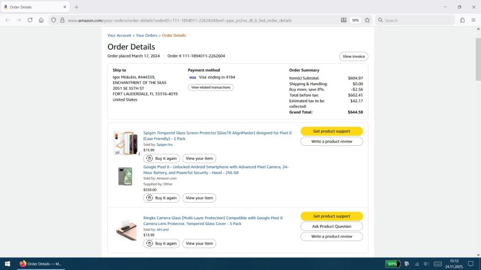Viewport: 481px width, 270px height.
Task: Click in the browser Search field
Action: point(416,20)
